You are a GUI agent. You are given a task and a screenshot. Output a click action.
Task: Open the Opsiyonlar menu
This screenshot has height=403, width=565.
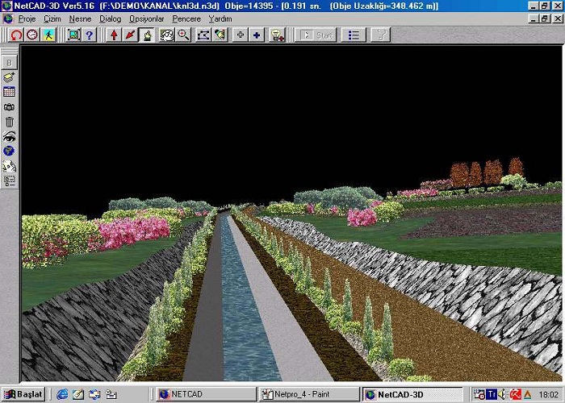tap(147, 18)
